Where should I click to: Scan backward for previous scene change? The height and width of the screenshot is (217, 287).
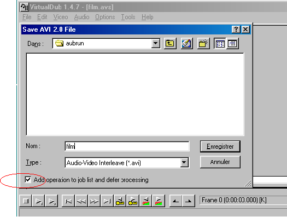tap(146, 201)
